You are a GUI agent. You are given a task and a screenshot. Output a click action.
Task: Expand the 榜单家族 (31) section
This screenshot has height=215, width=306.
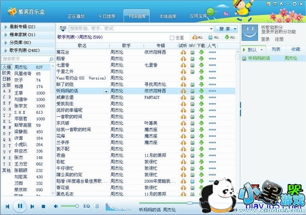coord(28,34)
